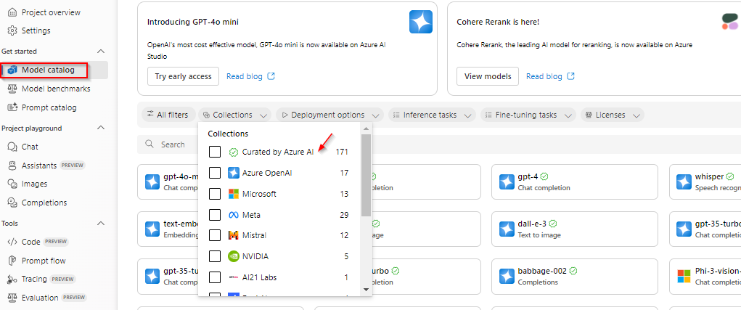Close the Collections filter dropdown
This screenshot has width=741, height=310.
coord(234,115)
